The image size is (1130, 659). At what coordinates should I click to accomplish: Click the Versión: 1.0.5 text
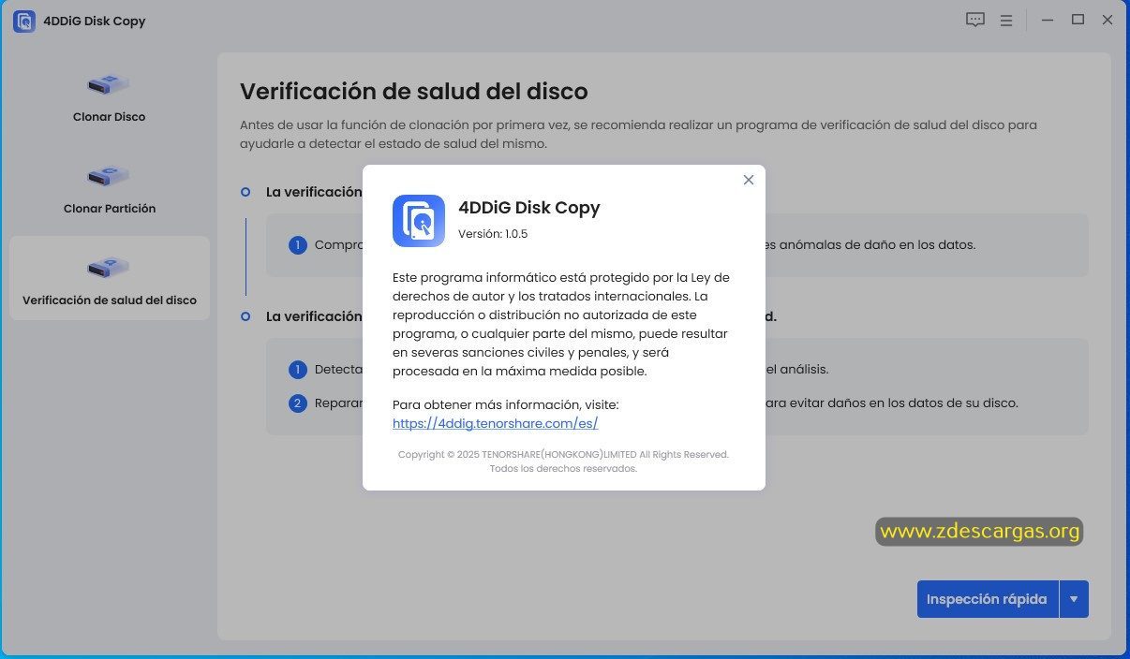pos(493,234)
